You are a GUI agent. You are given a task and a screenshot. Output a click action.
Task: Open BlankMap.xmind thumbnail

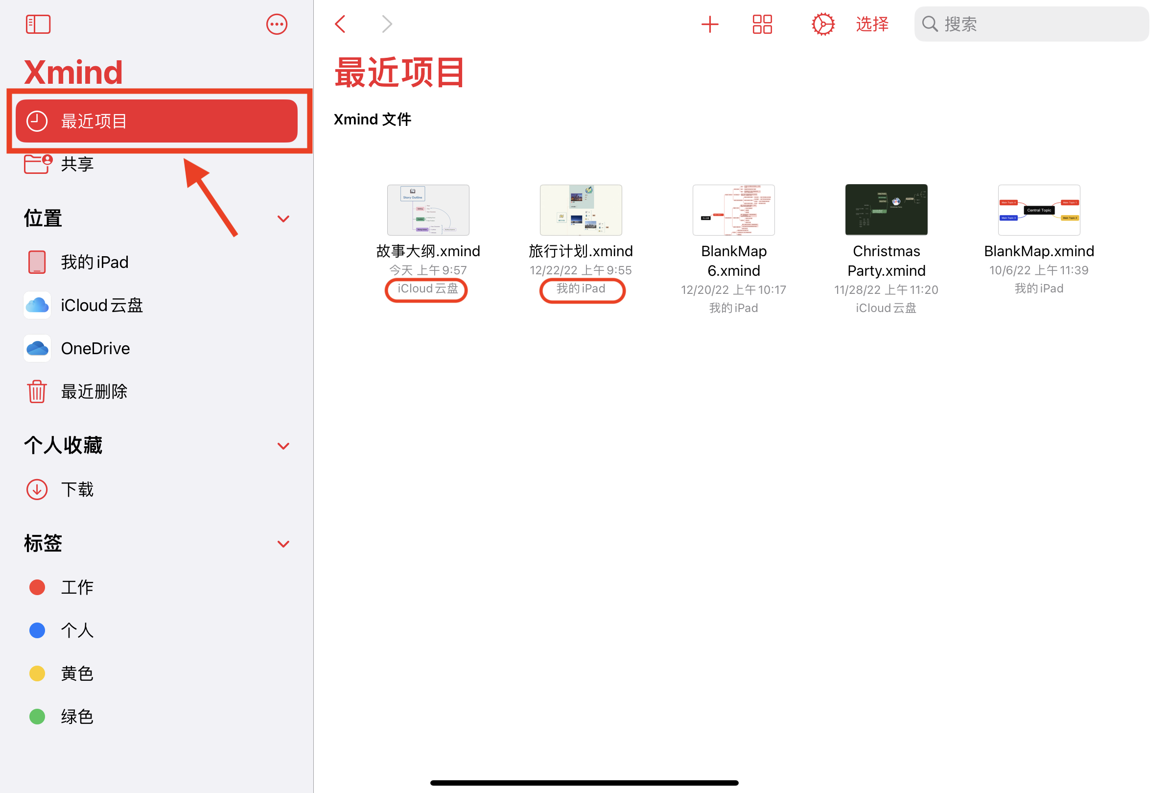tap(1039, 210)
